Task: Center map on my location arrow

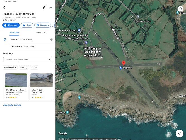Action: [x=180, y=133]
